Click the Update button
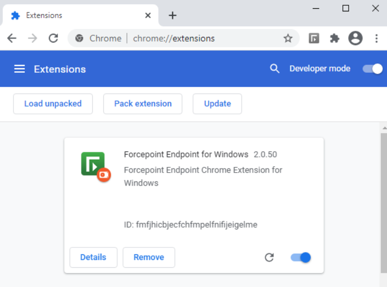This screenshot has width=387, height=287. (217, 103)
